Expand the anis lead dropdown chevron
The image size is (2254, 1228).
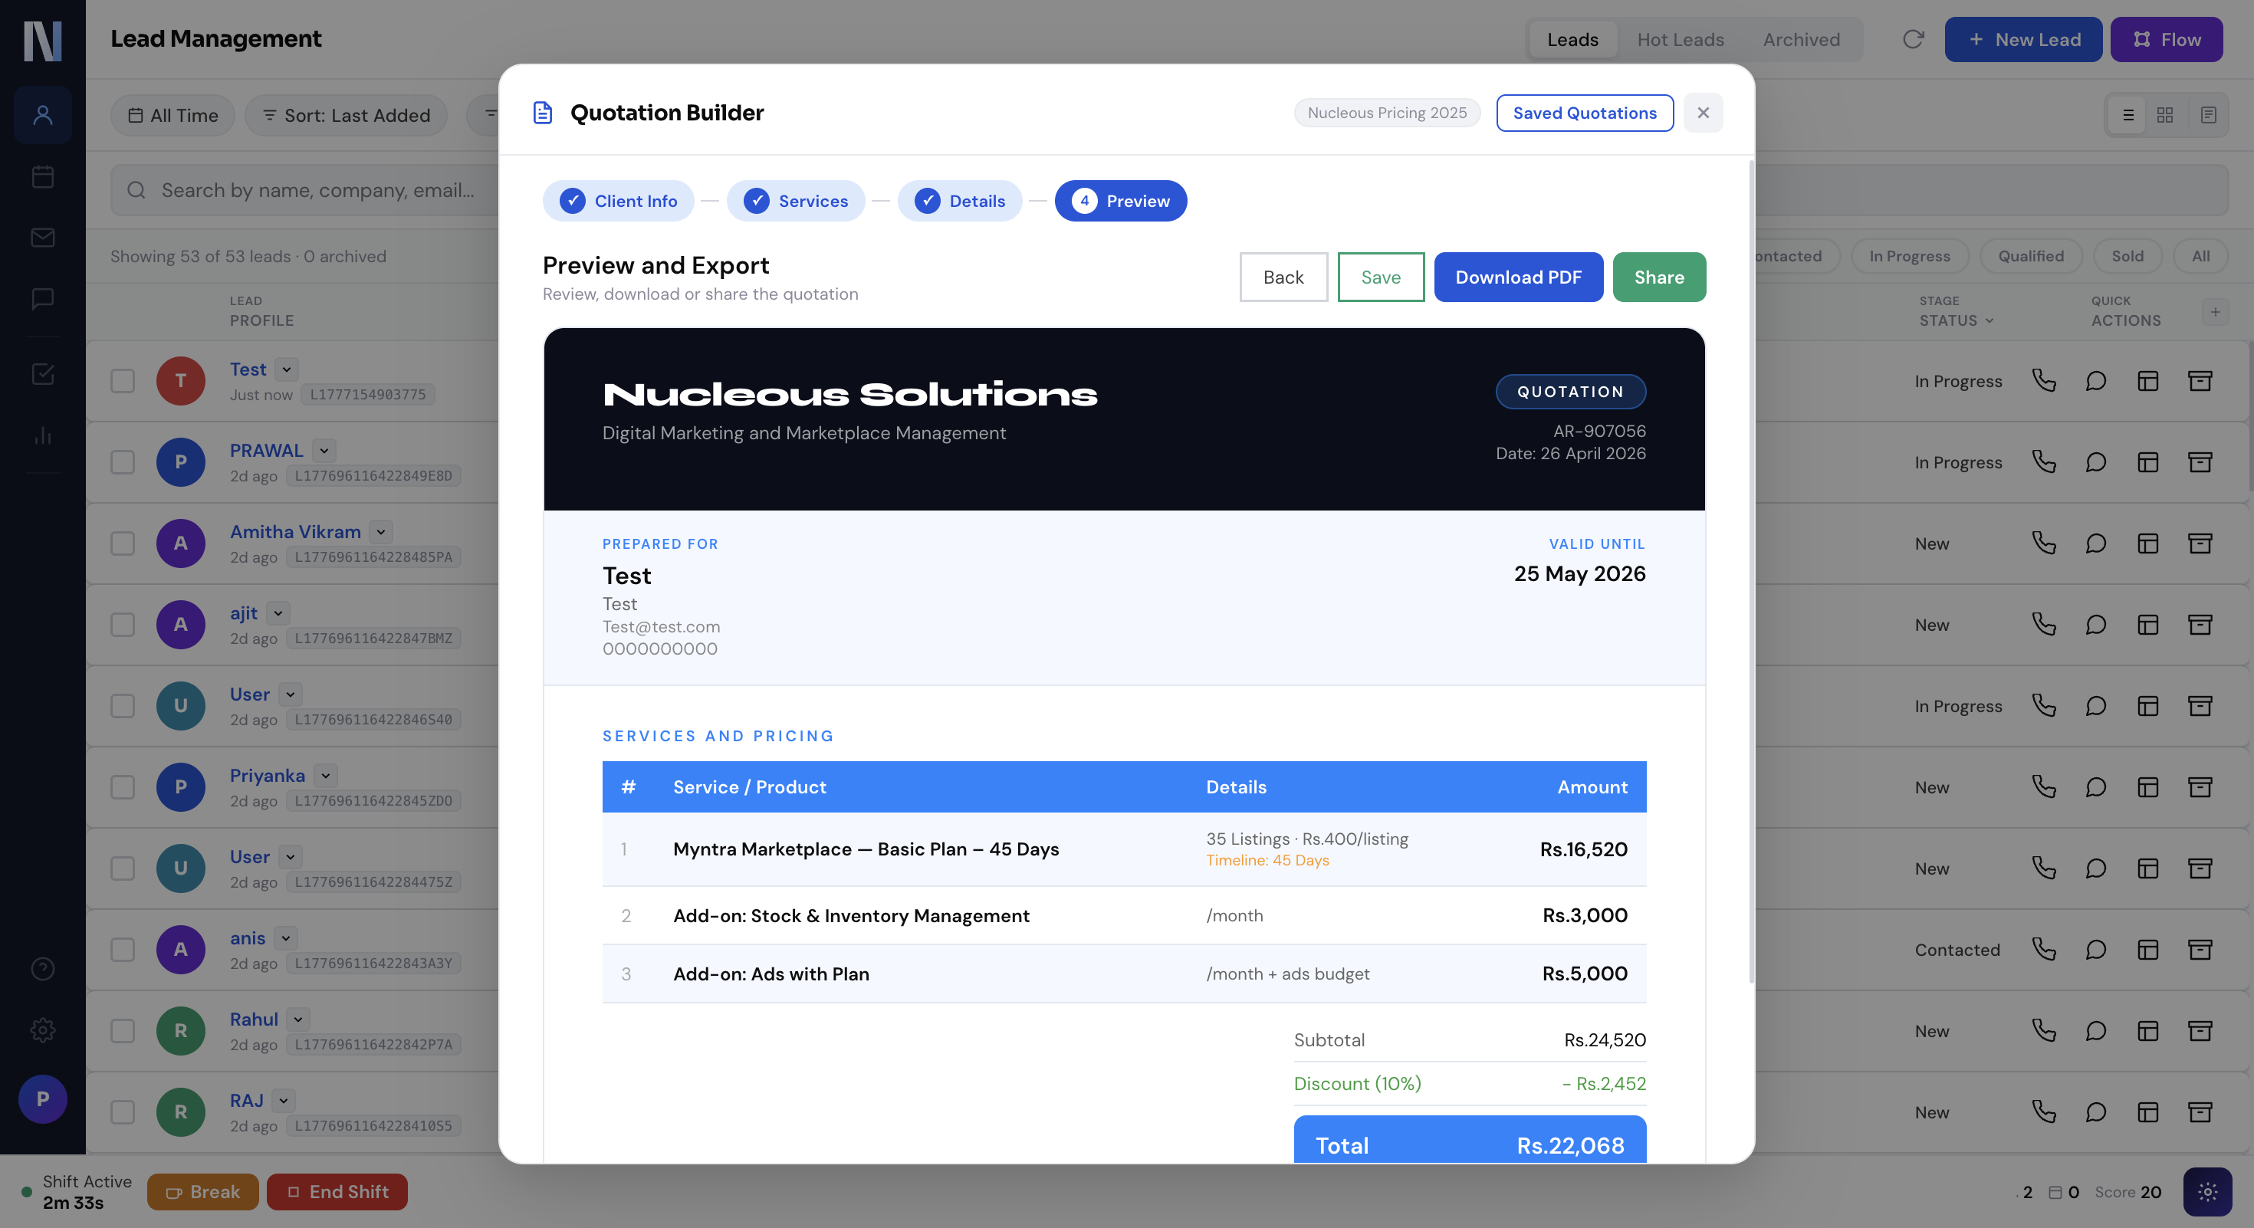pos(285,938)
